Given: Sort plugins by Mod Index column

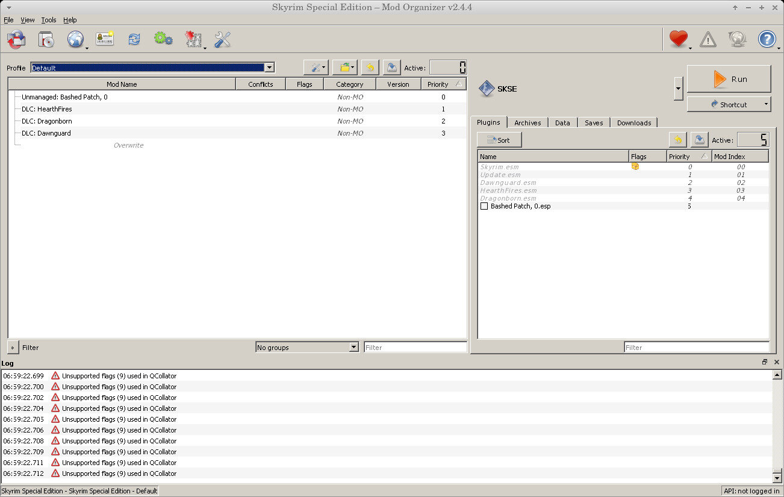Looking at the screenshot, I should pos(740,157).
